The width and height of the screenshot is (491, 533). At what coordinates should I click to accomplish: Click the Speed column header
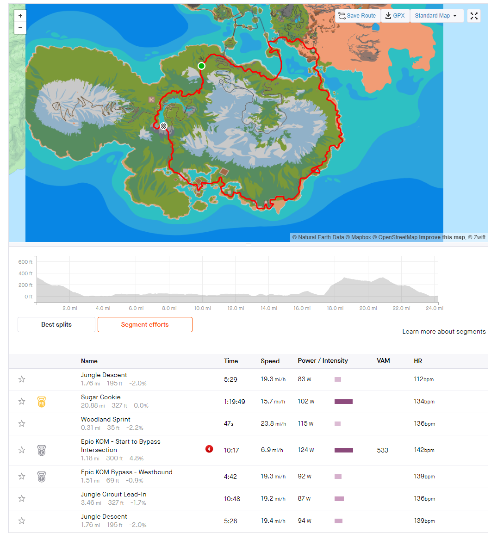coord(270,361)
